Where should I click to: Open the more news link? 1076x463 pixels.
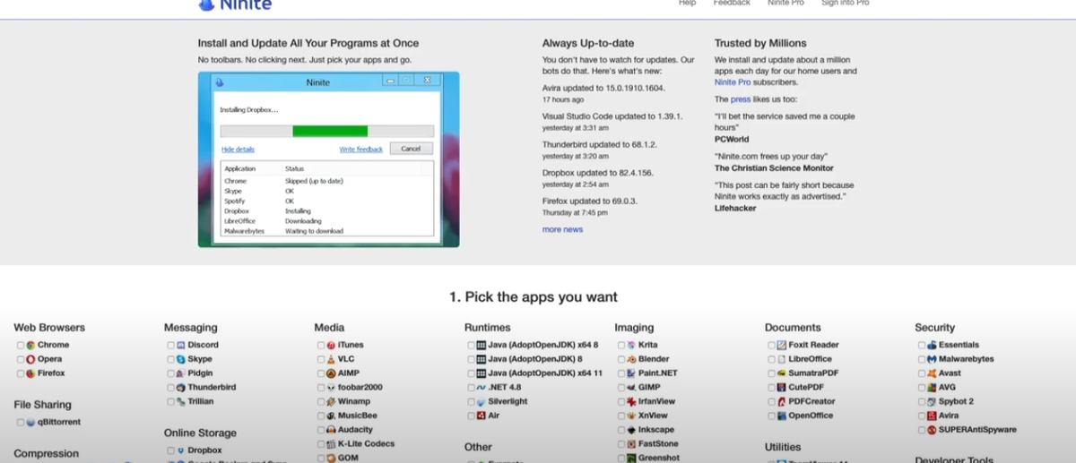[562, 229]
